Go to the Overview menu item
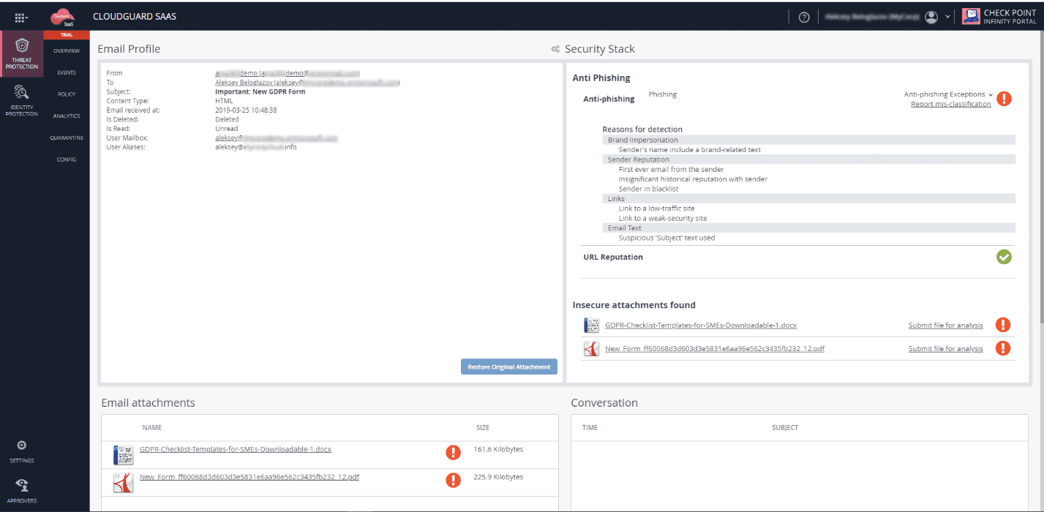This screenshot has width=1044, height=512. pos(67,50)
